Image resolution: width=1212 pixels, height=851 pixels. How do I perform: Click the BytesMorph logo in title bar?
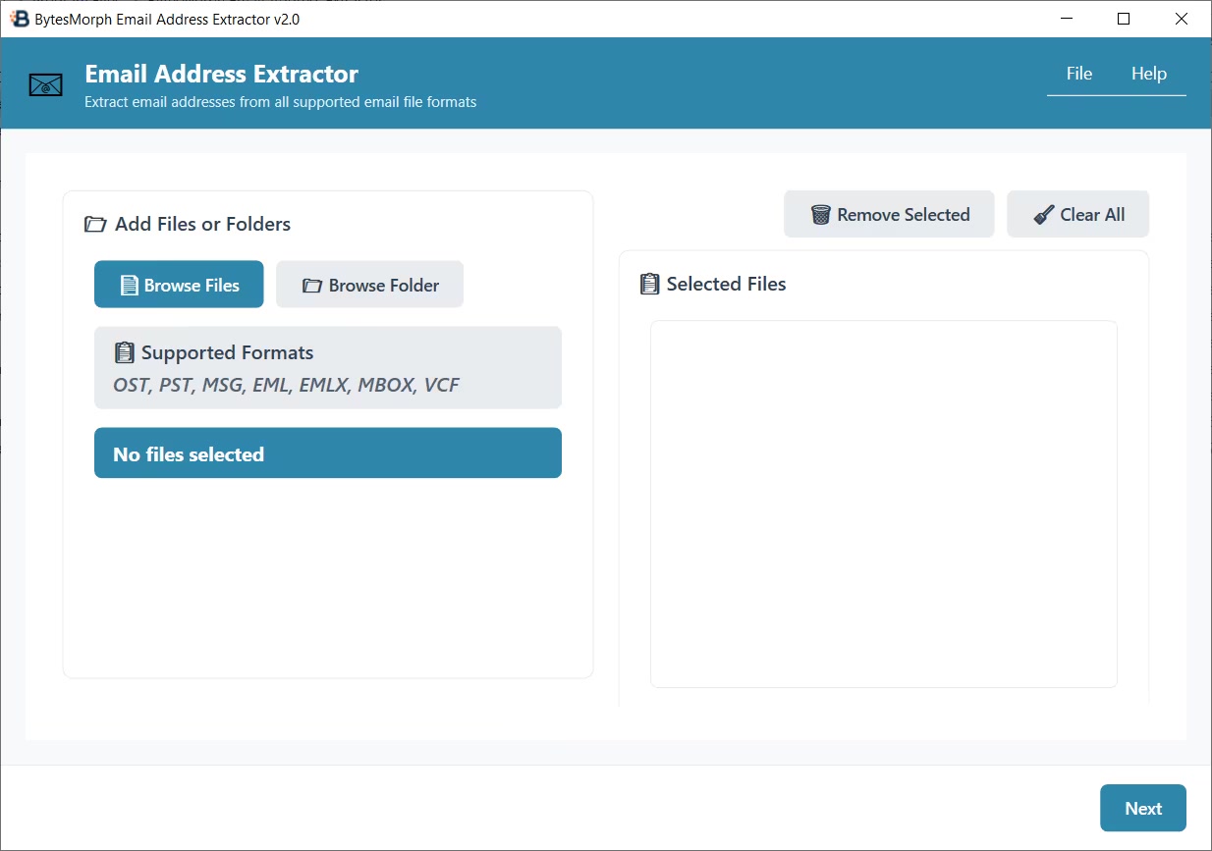pyautogui.click(x=19, y=19)
